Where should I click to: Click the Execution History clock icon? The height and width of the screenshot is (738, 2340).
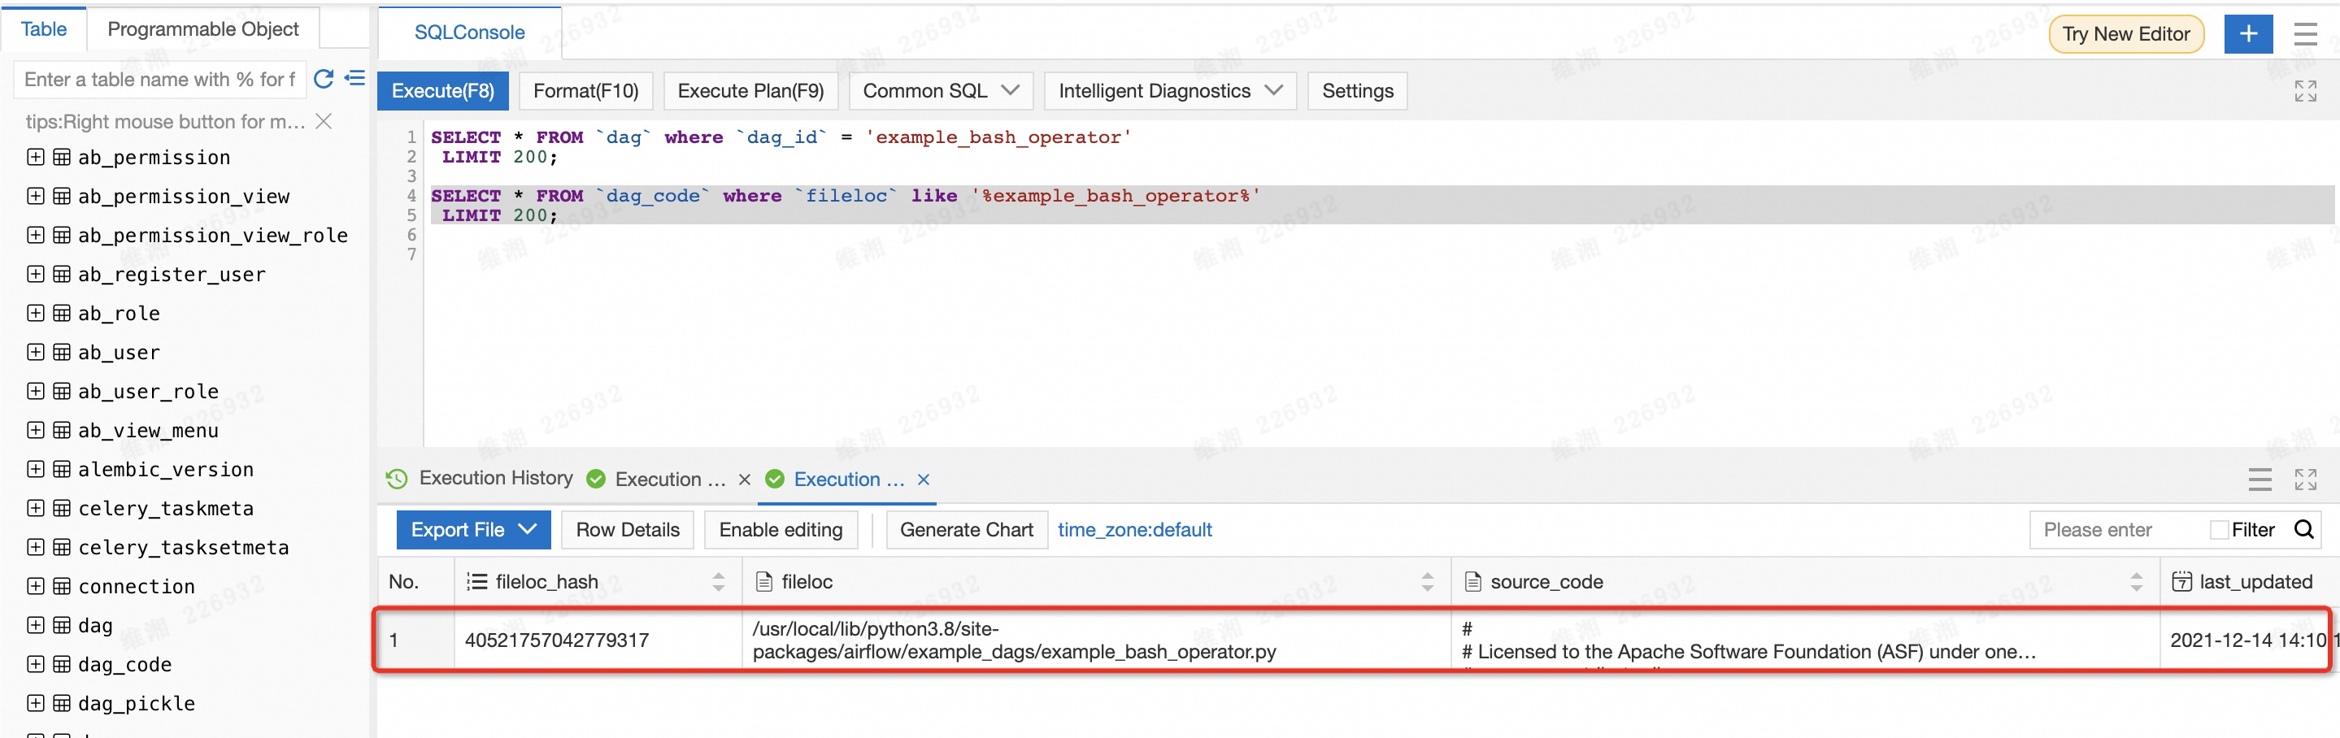(x=396, y=479)
